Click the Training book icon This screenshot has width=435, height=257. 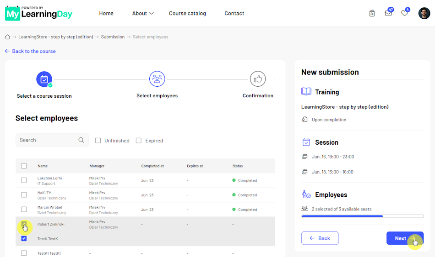[x=306, y=92]
